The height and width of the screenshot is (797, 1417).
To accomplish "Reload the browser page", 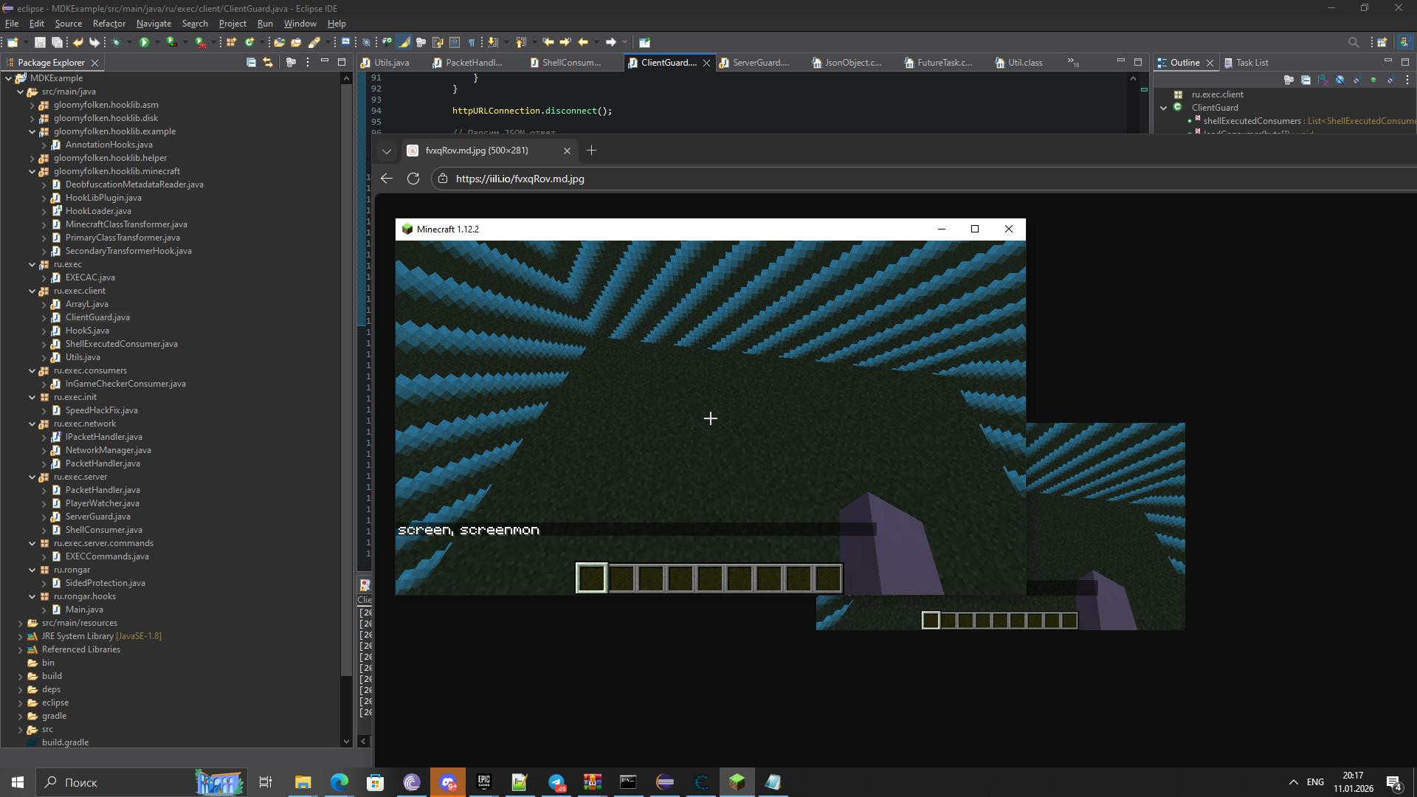I will point(413,179).
